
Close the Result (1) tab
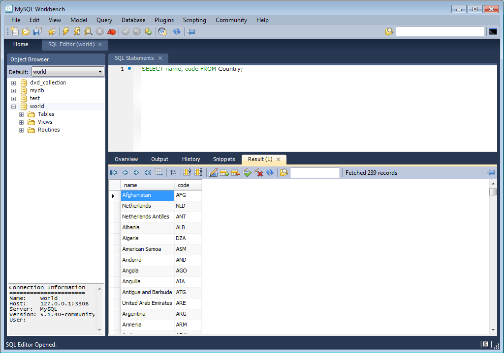pos(279,159)
